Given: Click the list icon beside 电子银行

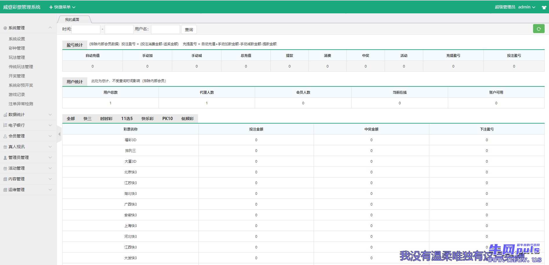Looking at the screenshot, I should pyautogui.click(x=5, y=125).
